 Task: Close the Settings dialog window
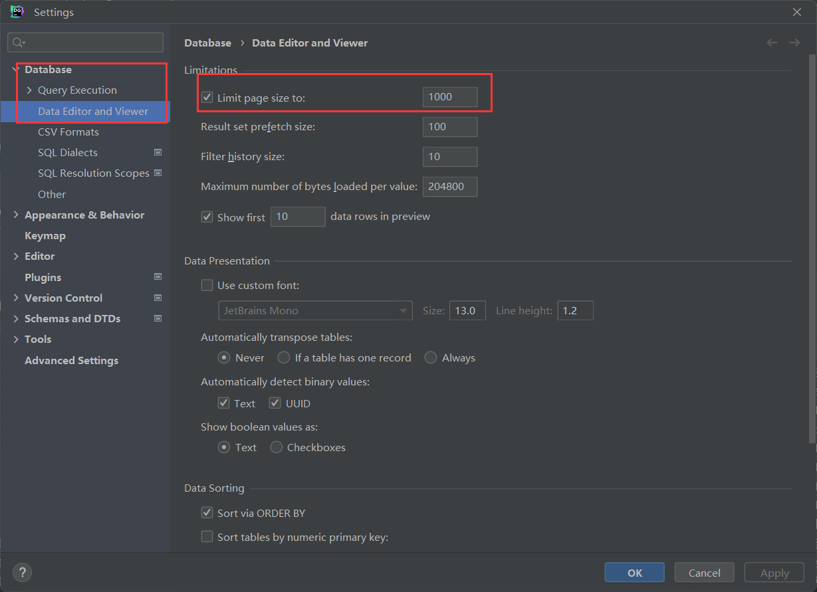[x=797, y=12]
